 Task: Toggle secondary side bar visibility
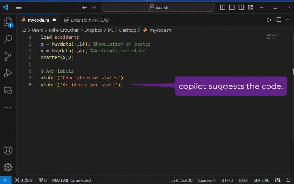coord(242,7)
